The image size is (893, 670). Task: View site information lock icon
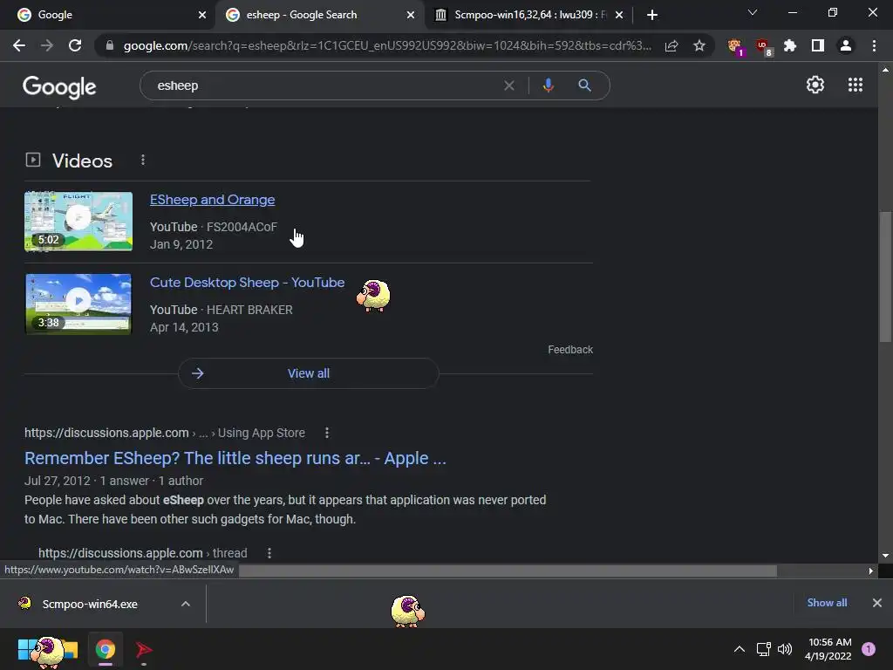click(110, 45)
